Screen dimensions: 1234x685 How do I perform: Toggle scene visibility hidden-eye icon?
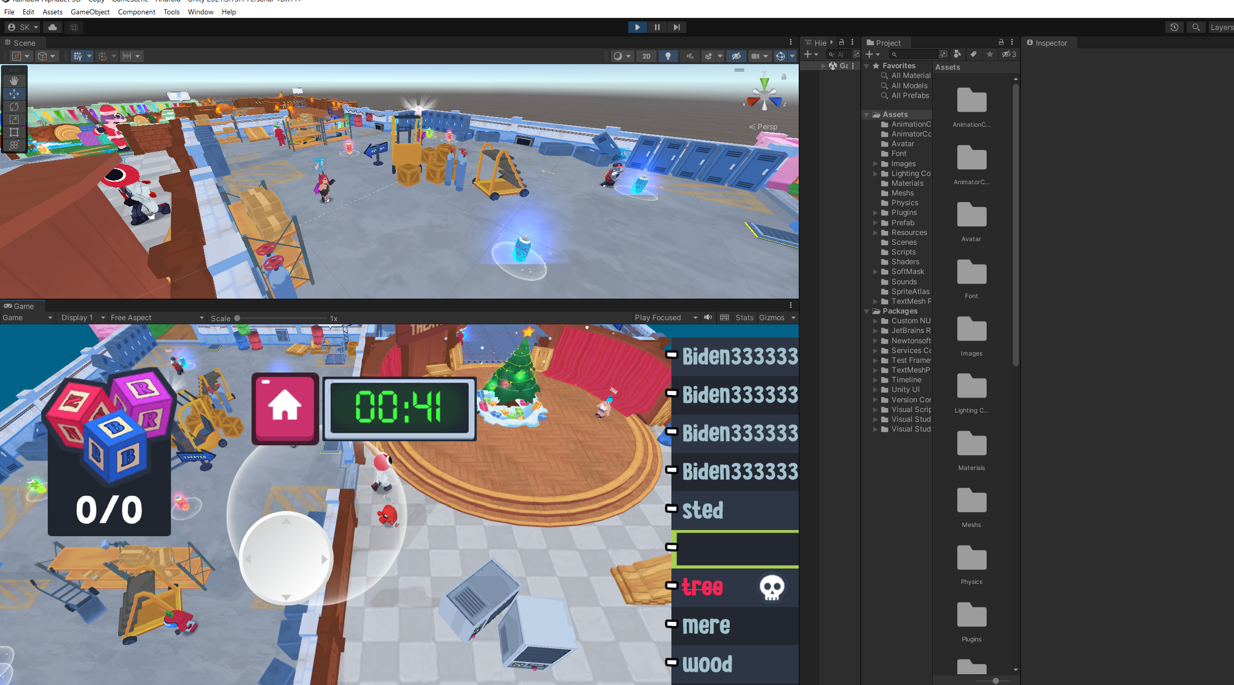736,56
